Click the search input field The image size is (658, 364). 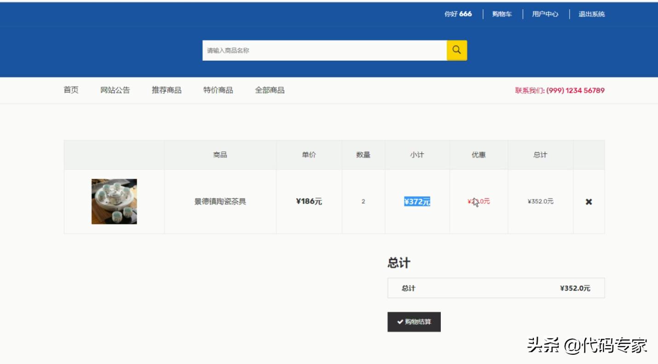coord(322,50)
